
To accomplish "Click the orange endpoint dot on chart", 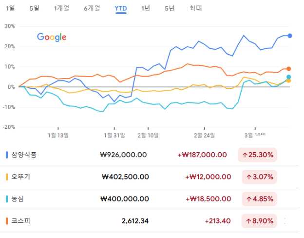I will [289, 69].
